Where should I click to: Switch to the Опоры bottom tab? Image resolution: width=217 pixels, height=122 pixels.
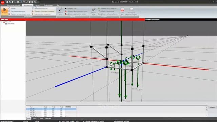(41, 119)
